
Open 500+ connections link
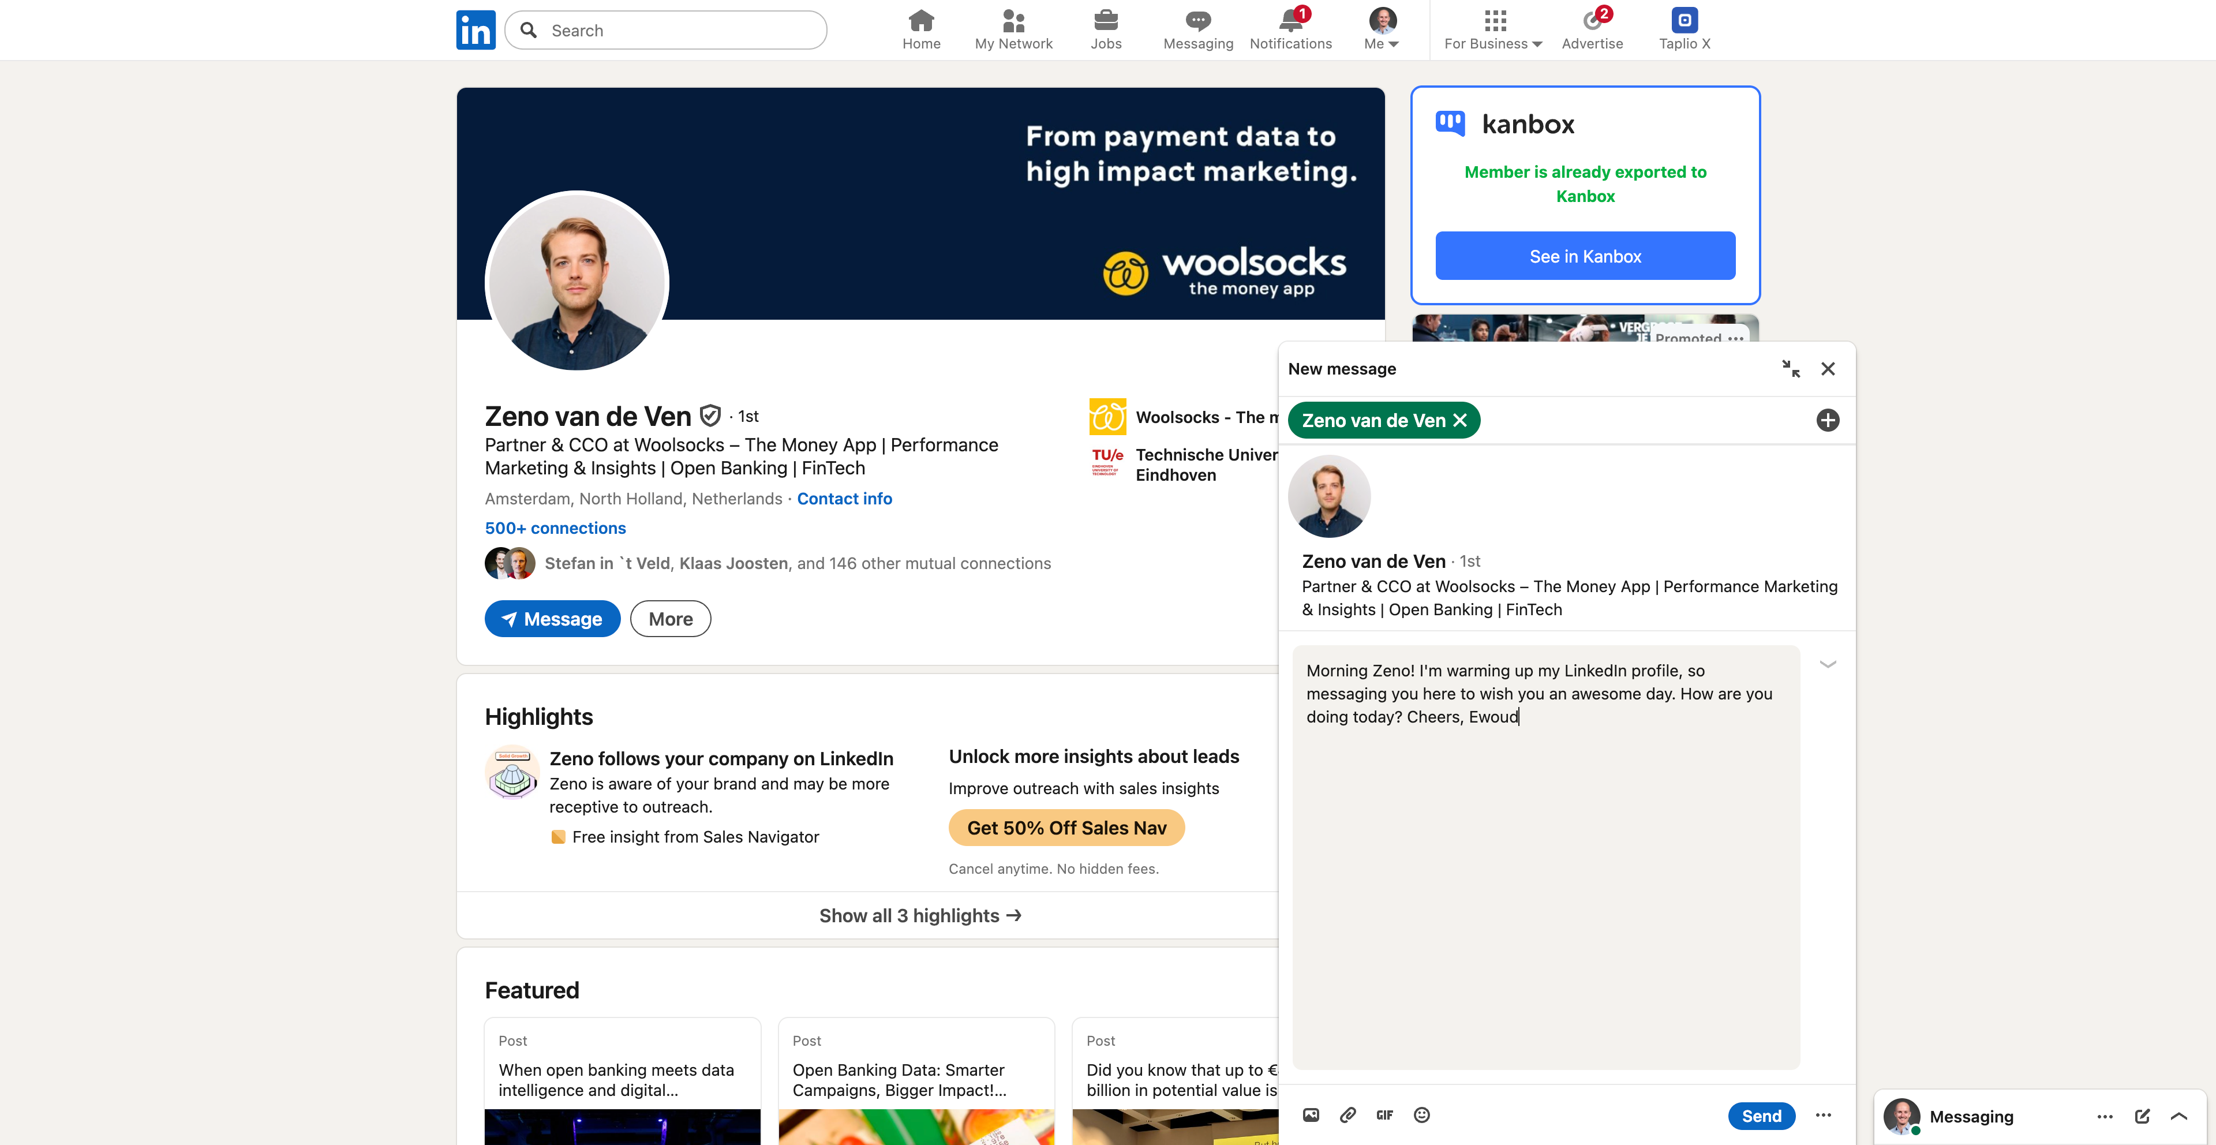[x=555, y=528]
